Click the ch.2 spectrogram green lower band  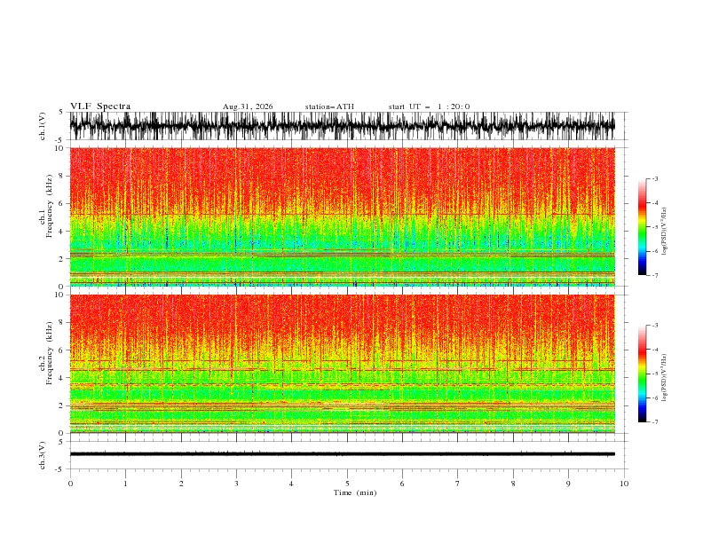click(x=342, y=414)
